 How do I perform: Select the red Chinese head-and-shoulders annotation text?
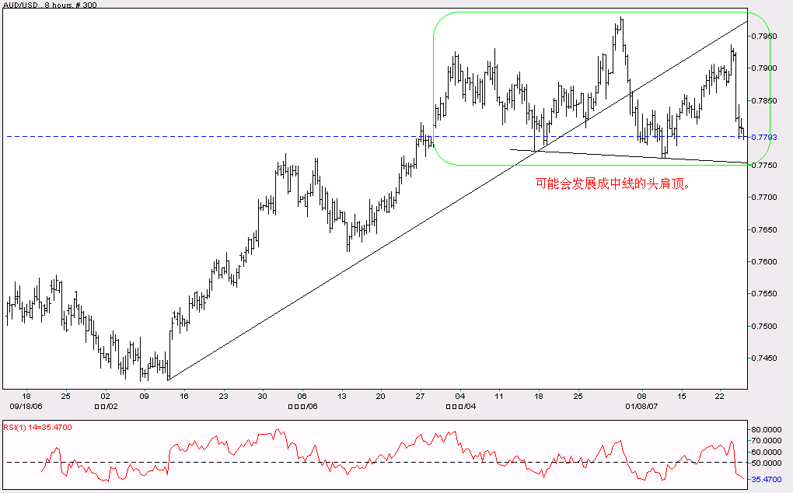pos(613,184)
